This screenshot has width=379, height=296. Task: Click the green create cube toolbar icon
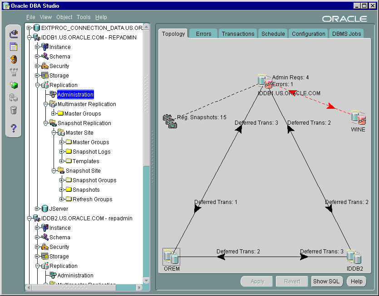coord(14,85)
